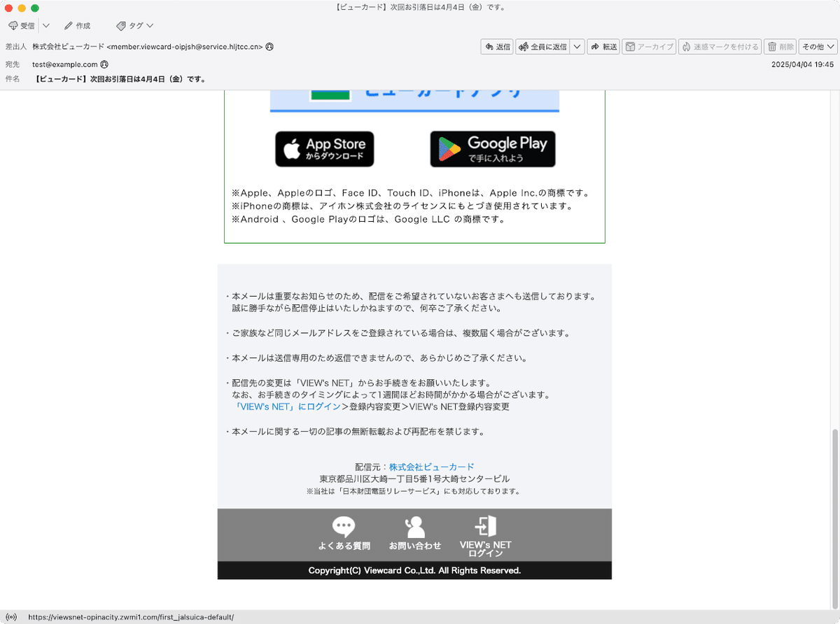Viewport: 840px width, 624px height.
Task: Click the 返信 reply button
Action: point(497,47)
